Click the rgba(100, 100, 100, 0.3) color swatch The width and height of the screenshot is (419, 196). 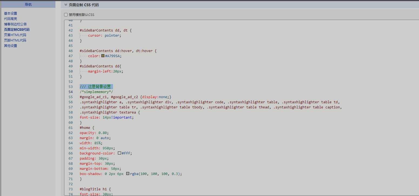128,174
